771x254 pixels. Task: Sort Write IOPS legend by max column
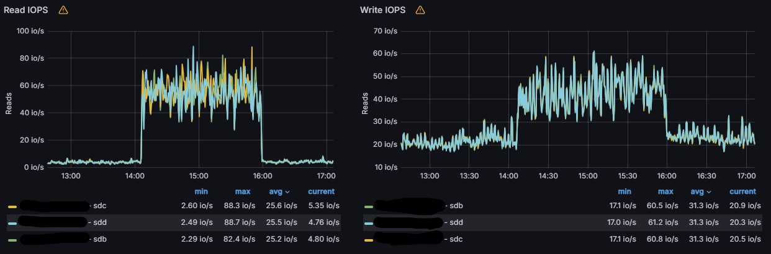pyautogui.click(x=665, y=191)
